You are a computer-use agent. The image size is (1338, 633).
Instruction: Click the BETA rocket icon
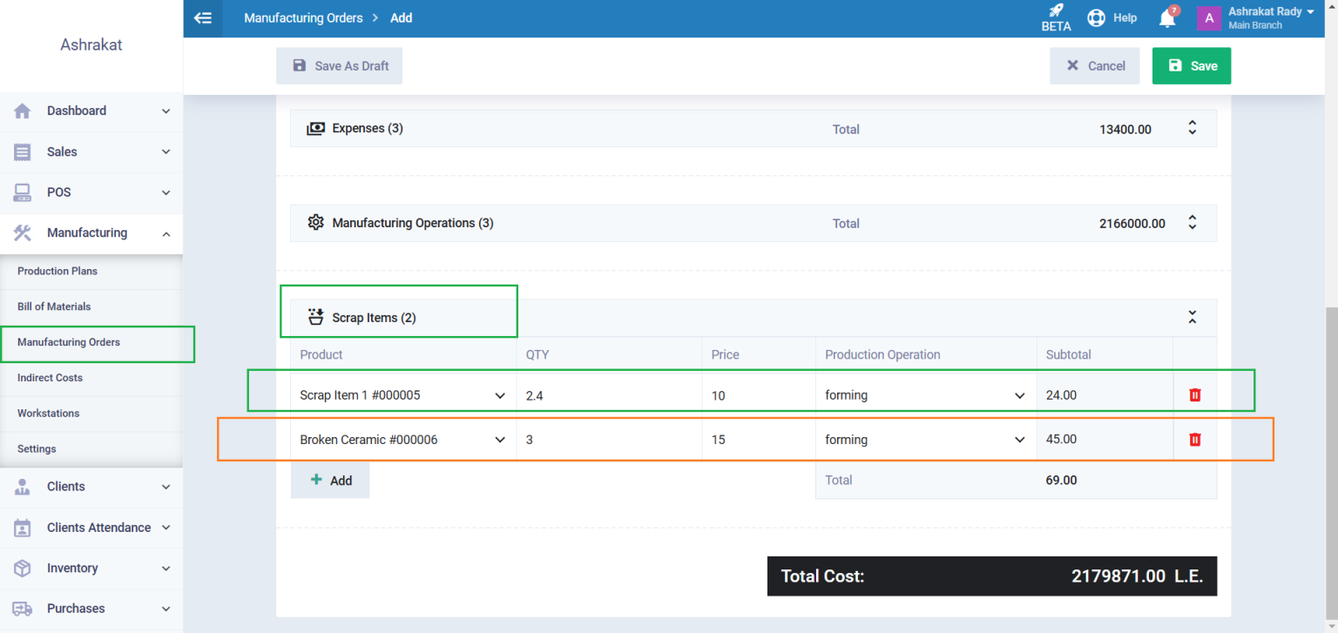coord(1055,12)
